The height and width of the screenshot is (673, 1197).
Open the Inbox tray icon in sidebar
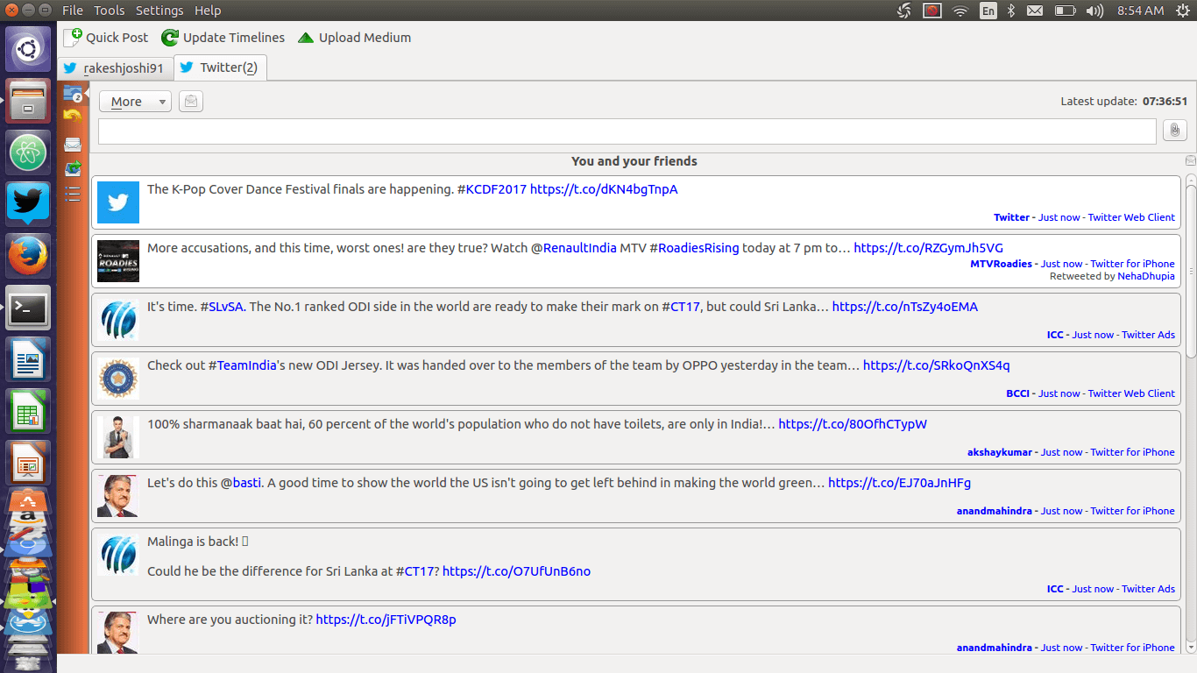[x=73, y=145]
